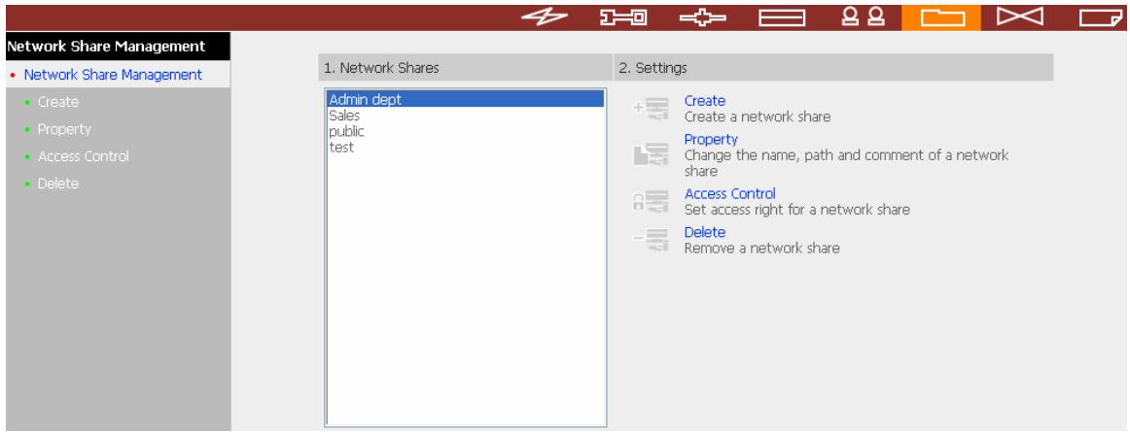
Task: Choose Property in the left sidebar
Action: point(64,129)
